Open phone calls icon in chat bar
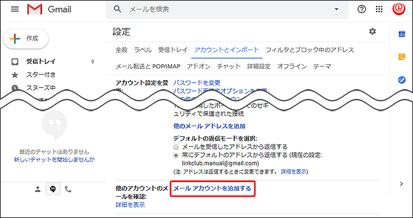Viewport: 413px width, 218px height. click(68, 189)
